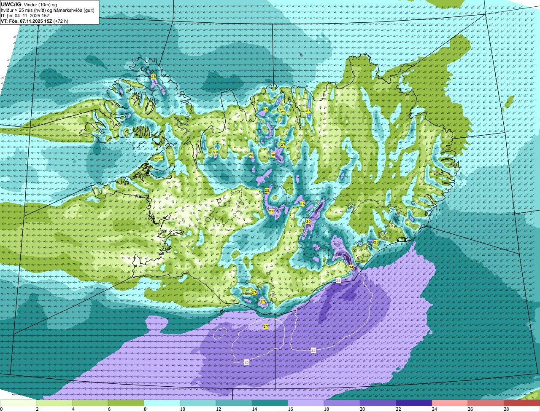This screenshot has height=412, width=540.
Task: Click the legend scale tick label 2
Action: pyautogui.click(x=37, y=409)
